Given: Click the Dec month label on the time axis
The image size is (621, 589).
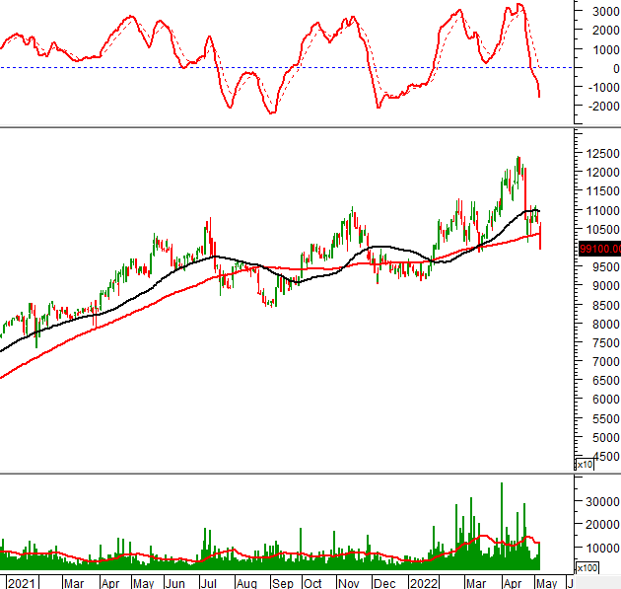Looking at the screenshot, I should click(x=381, y=582).
